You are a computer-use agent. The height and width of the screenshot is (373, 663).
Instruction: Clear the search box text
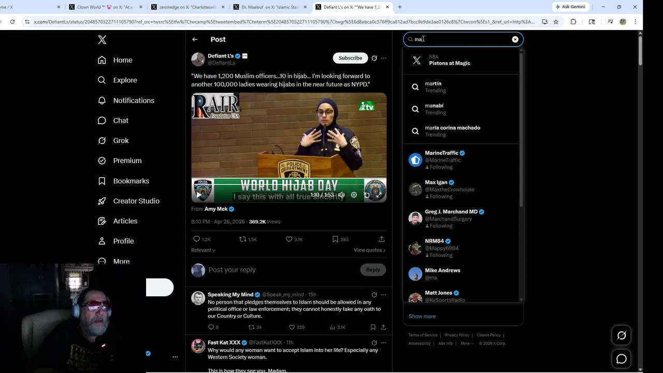pyautogui.click(x=515, y=39)
